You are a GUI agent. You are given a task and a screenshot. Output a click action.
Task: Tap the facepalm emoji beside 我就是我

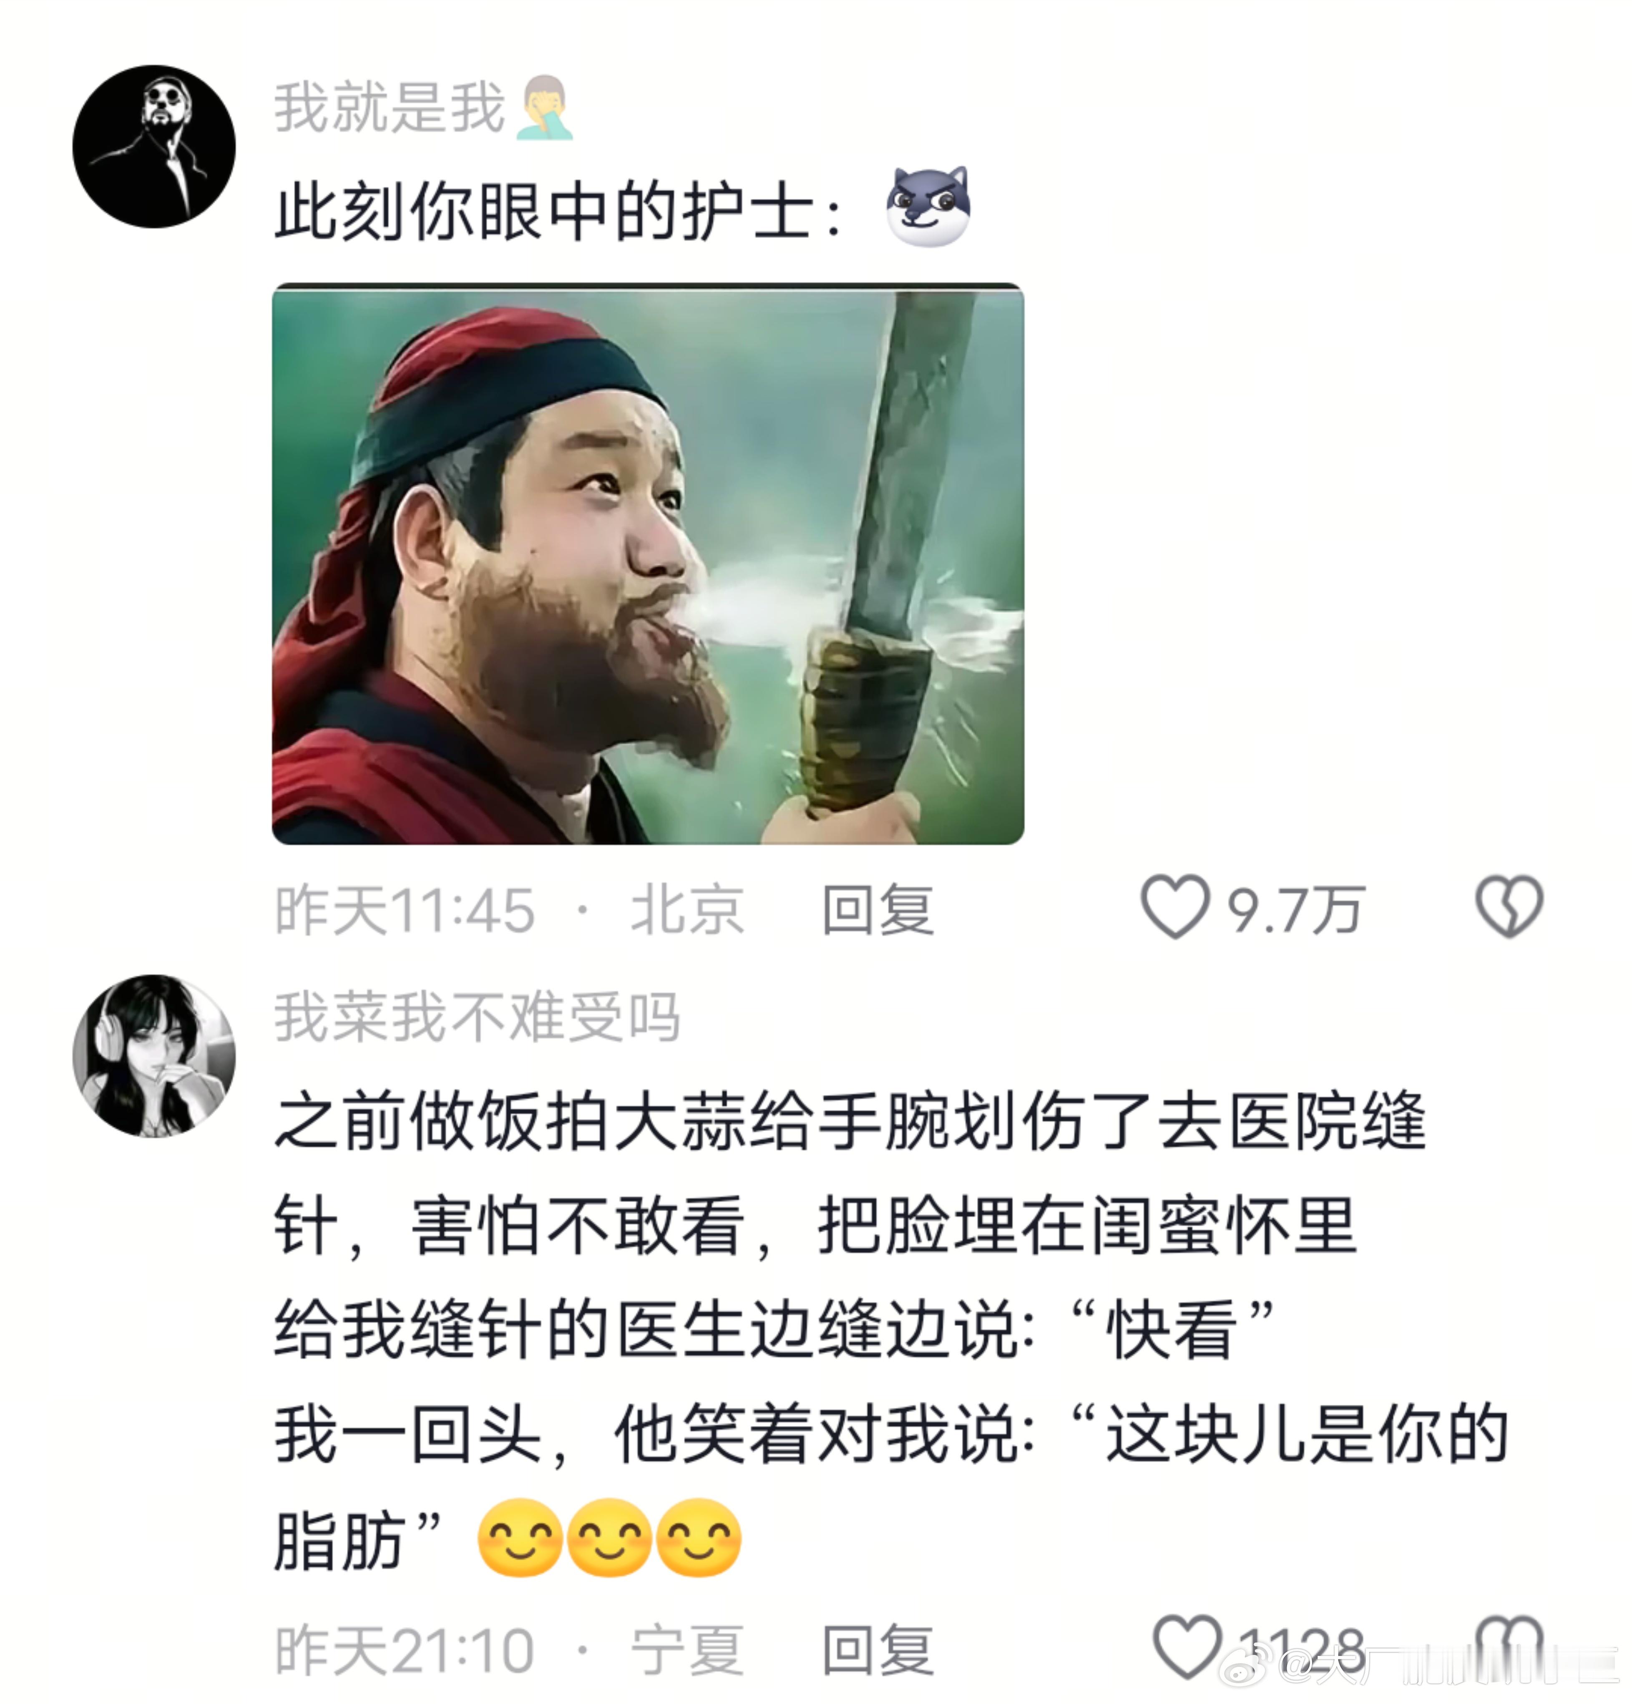point(544,108)
